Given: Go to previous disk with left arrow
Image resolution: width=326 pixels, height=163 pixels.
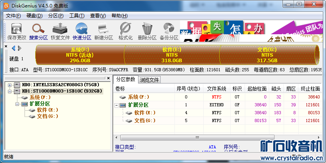Looking at the screenshot, I should click(x=13, y=48).
